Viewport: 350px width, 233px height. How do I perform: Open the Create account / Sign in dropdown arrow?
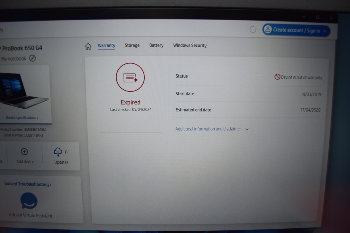[325, 31]
